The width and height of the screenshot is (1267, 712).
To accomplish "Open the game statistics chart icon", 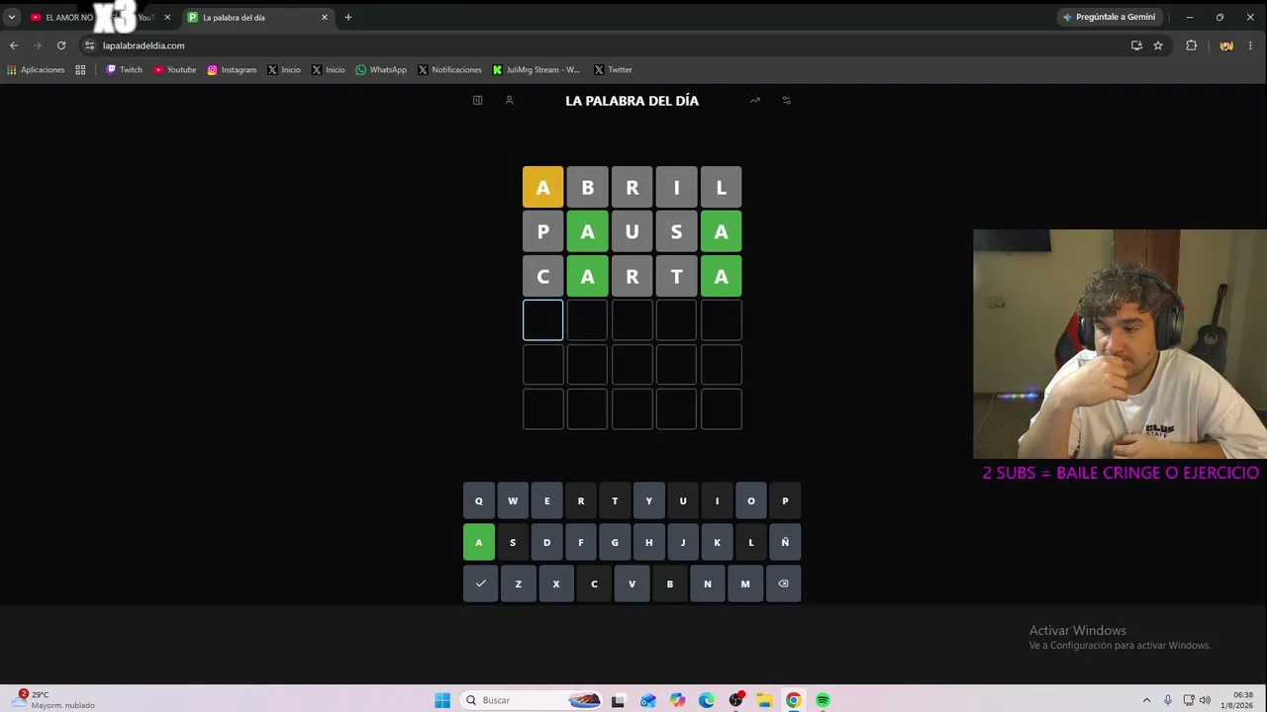I will [754, 100].
